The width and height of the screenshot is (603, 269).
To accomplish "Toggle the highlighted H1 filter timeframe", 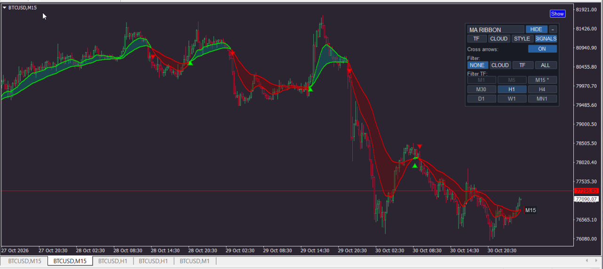I will coord(512,89).
